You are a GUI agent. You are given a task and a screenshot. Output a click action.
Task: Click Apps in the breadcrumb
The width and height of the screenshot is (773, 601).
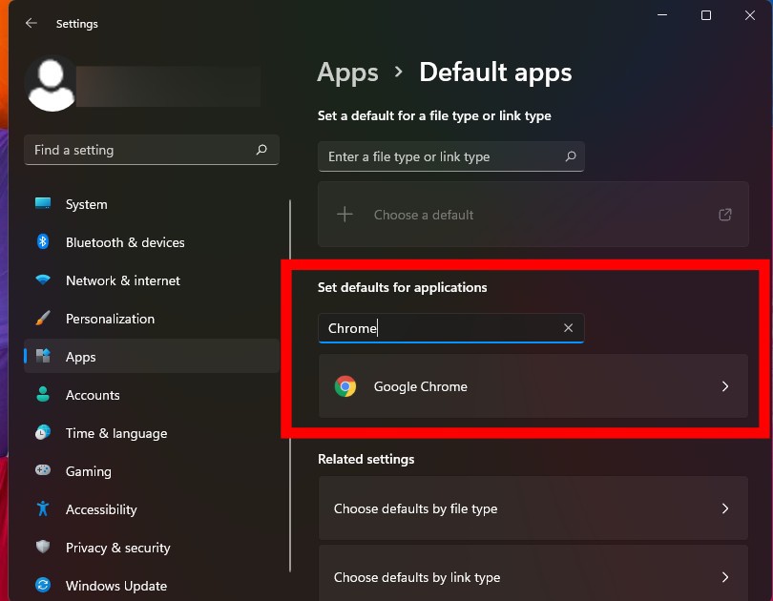pos(347,73)
